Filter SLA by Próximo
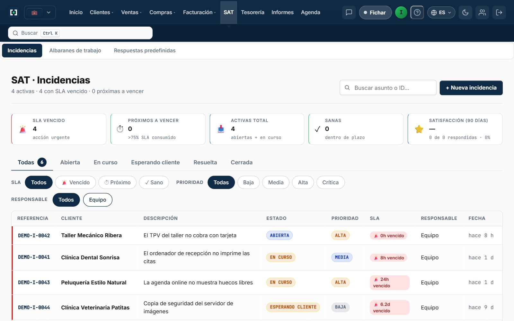Viewport: 514px width, 321px height. [x=117, y=182]
